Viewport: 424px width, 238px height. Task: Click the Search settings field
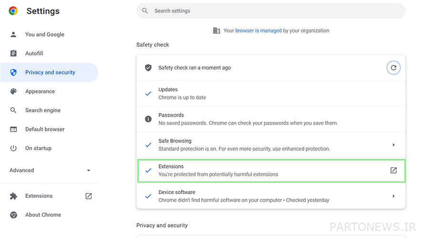pyautogui.click(x=271, y=11)
